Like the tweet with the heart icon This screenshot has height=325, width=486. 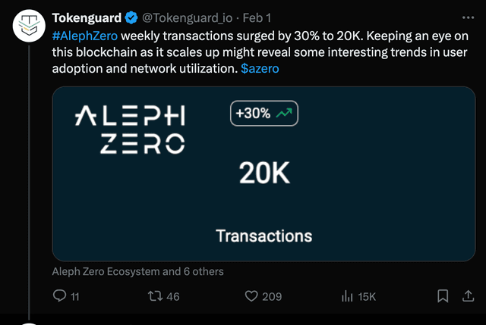point(251,296)
